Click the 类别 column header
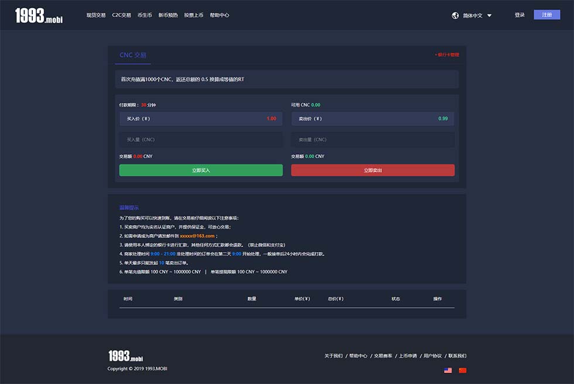Image resolution: width=574 pixels, height=384 pixels. click(178, 299)
